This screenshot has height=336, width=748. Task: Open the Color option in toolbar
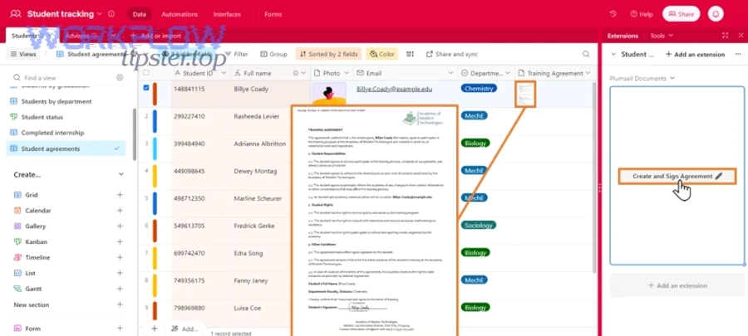[x=382, y=54]
